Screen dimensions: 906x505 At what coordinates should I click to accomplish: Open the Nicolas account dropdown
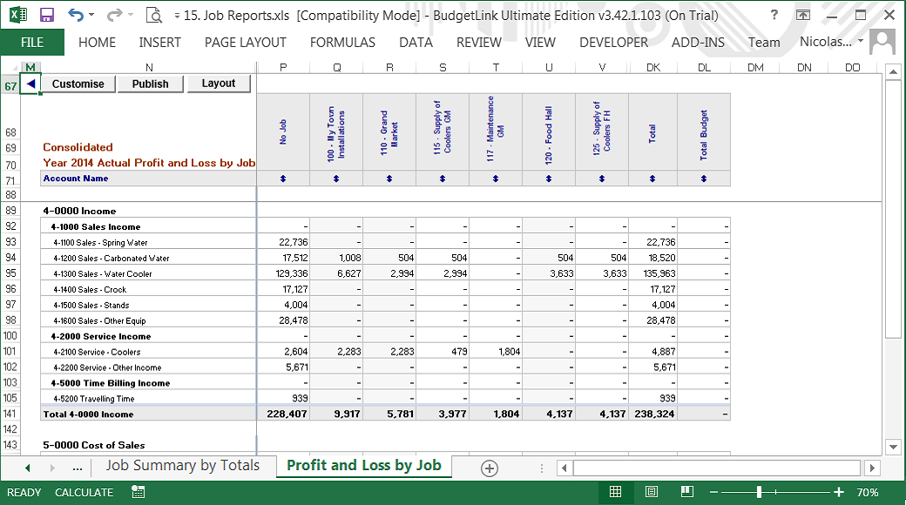click(x=831, y=42)
